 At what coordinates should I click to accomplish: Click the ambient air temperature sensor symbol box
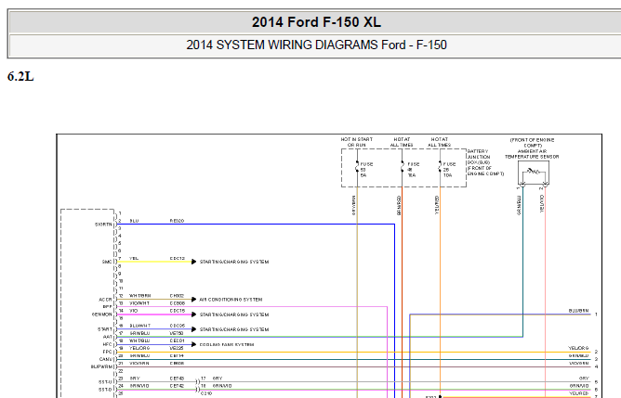[533, 173]
